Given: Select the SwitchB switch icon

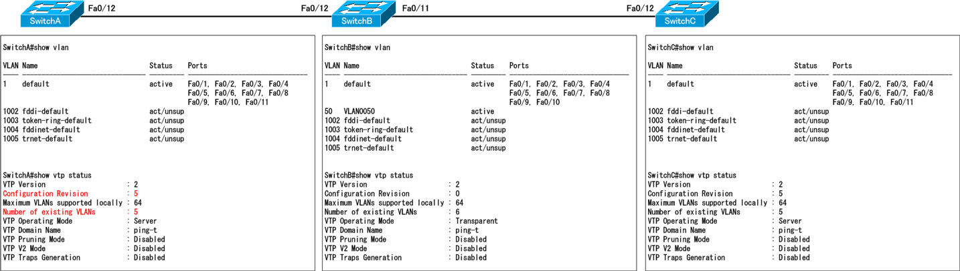Looking at the screenshot, I should (x=357, y=13).
